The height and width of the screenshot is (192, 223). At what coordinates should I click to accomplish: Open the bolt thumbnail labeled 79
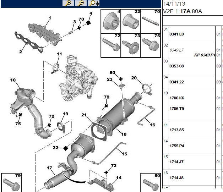coord(11,183)
